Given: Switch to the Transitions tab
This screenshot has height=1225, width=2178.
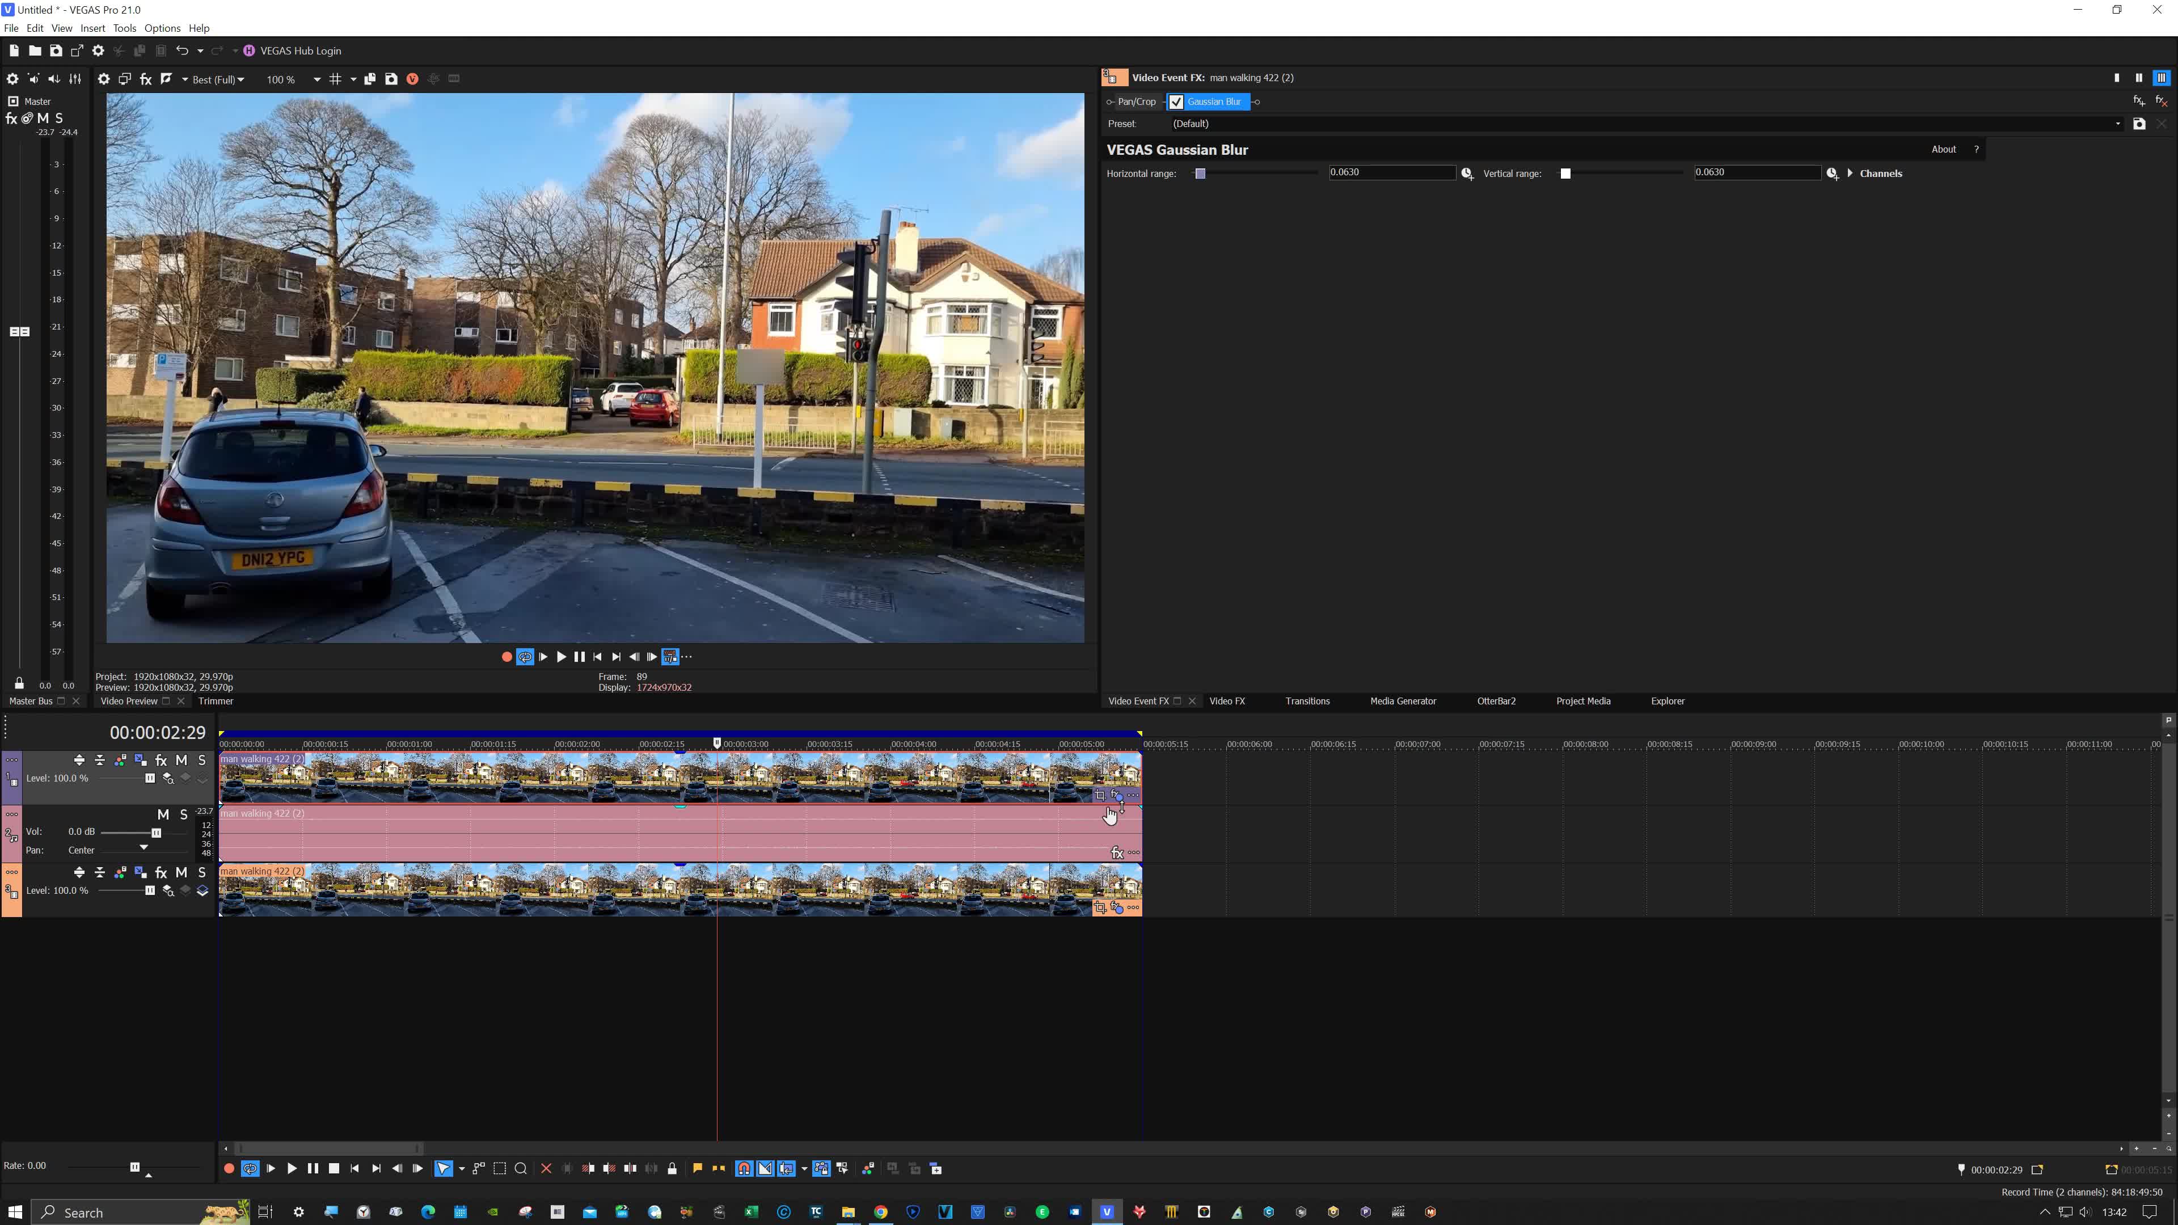Looking at the screenshot, I should 1307,701.
